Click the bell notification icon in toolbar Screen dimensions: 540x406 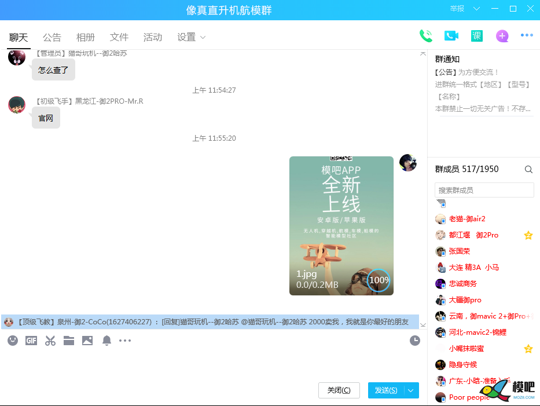pos(106,341)
